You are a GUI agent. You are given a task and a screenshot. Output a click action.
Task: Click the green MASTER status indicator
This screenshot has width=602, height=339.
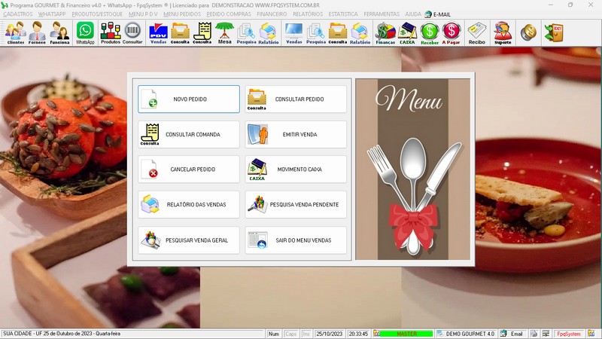tap(406, 334)
